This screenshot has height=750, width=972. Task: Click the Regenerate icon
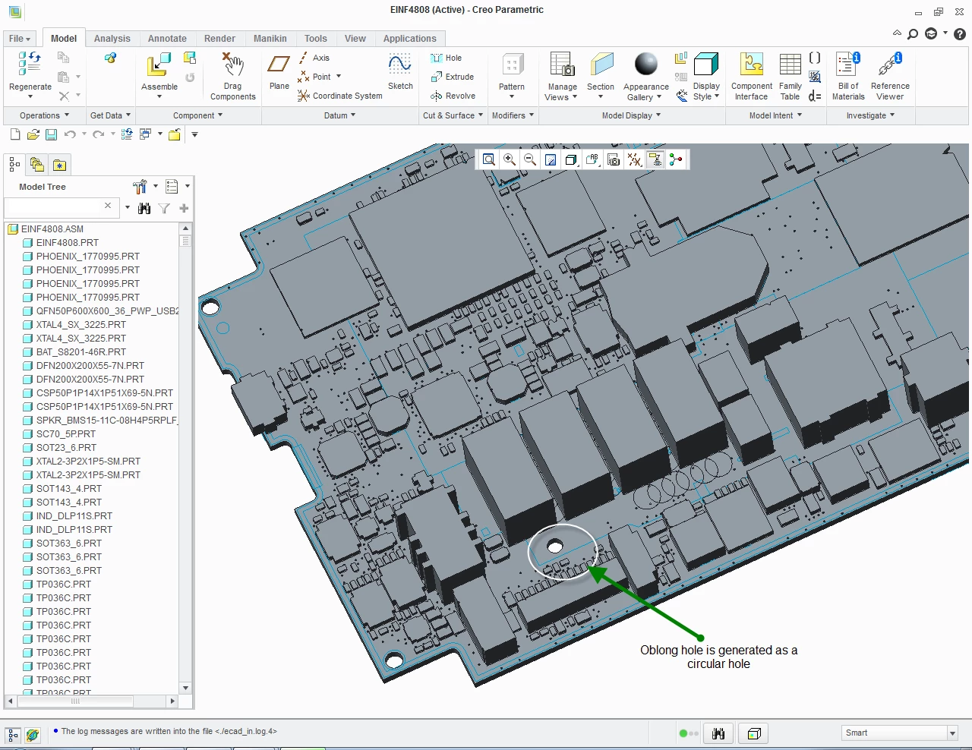(30, 64)
